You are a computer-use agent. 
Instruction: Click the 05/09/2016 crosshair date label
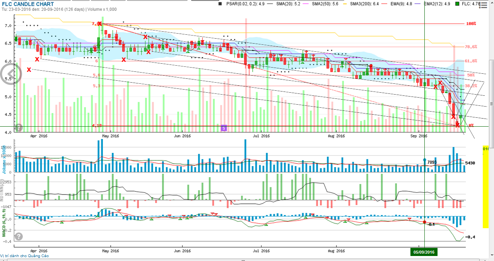(x=423, y=252)
